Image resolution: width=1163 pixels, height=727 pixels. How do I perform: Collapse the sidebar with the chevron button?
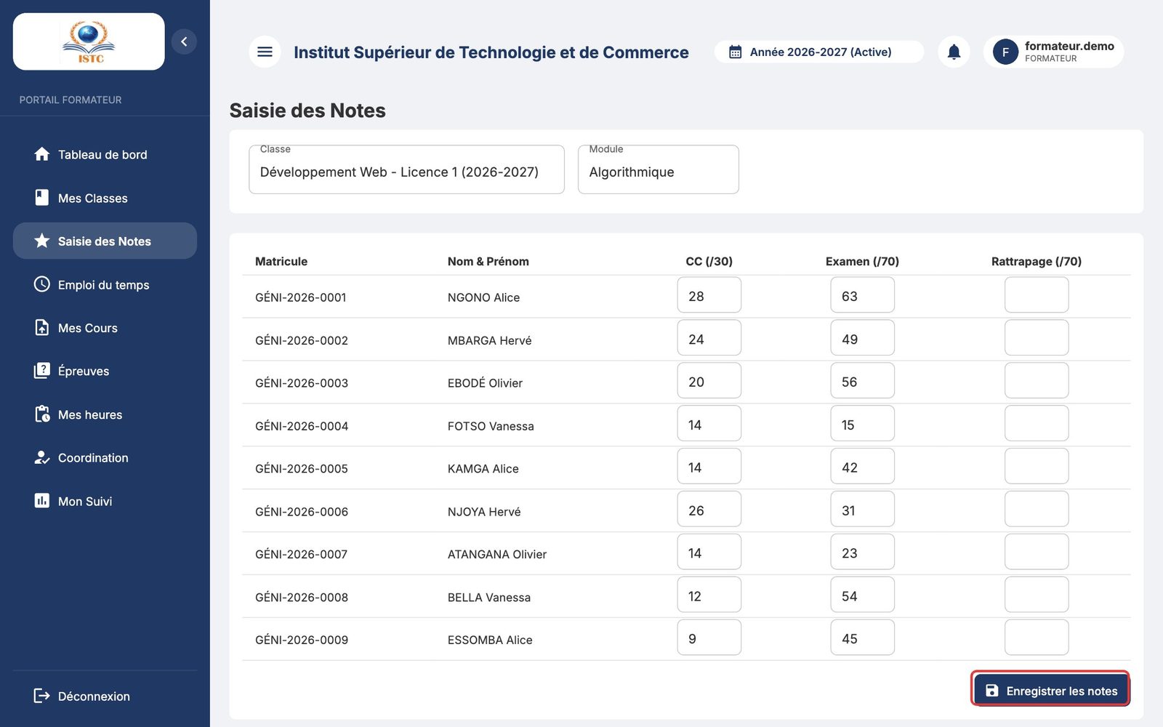tap(184, 41)
